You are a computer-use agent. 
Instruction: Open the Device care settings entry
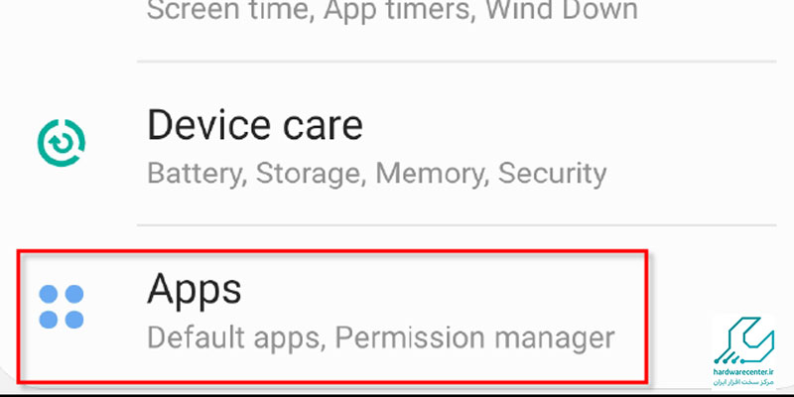397,144
